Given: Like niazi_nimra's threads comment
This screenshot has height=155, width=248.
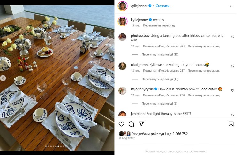Looking at the screenshot, I should click(232, 66).
